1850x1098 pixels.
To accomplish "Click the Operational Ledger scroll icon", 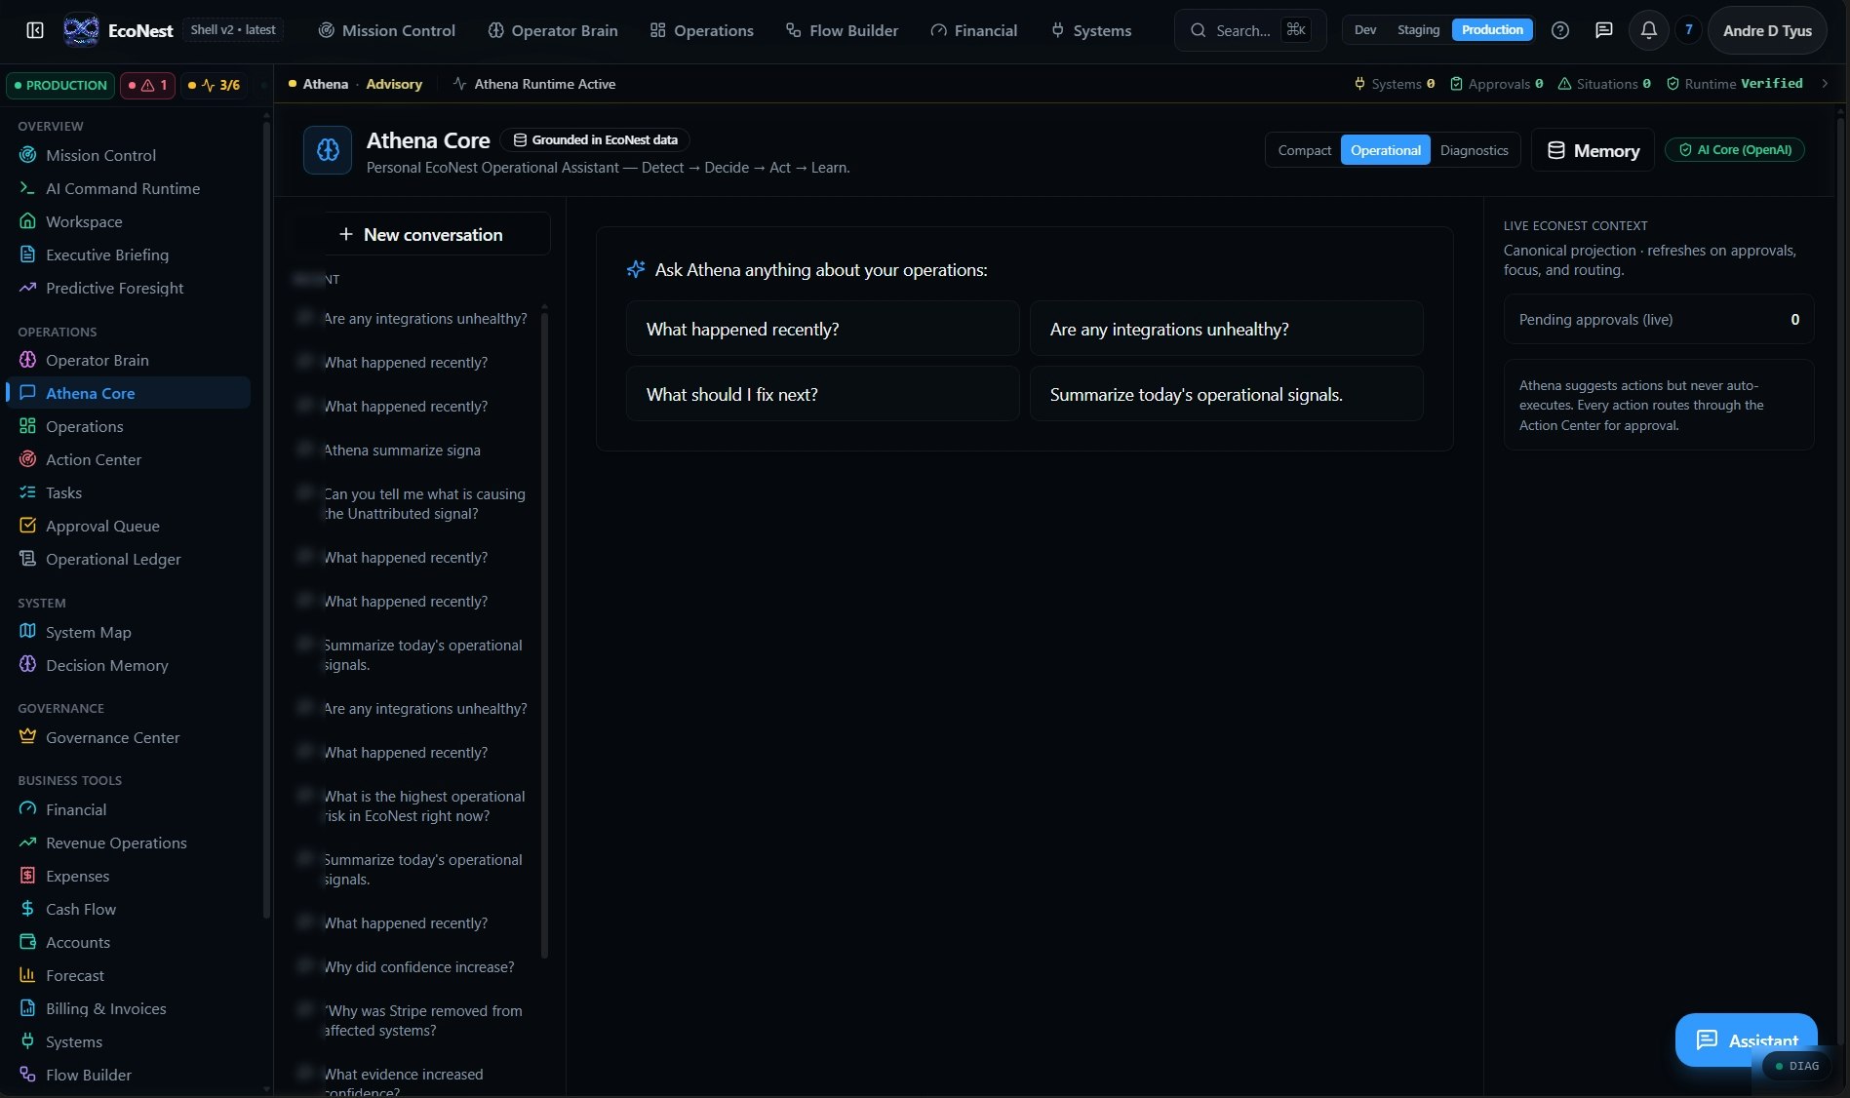I will click(x=27, y=559).
